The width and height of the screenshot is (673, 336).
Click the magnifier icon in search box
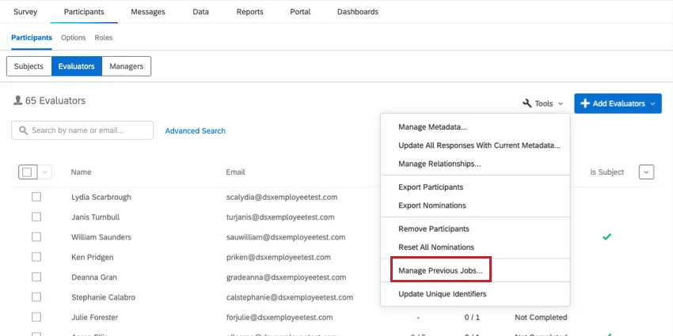[x=24, y=130]
